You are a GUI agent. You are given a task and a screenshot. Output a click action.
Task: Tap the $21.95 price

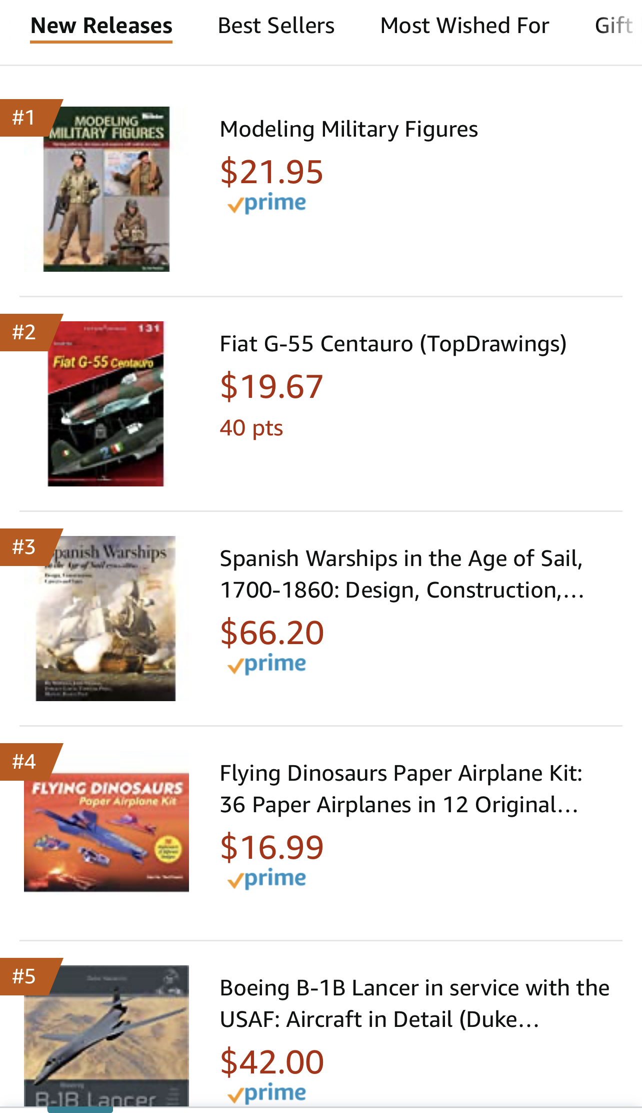click(272, 172)
